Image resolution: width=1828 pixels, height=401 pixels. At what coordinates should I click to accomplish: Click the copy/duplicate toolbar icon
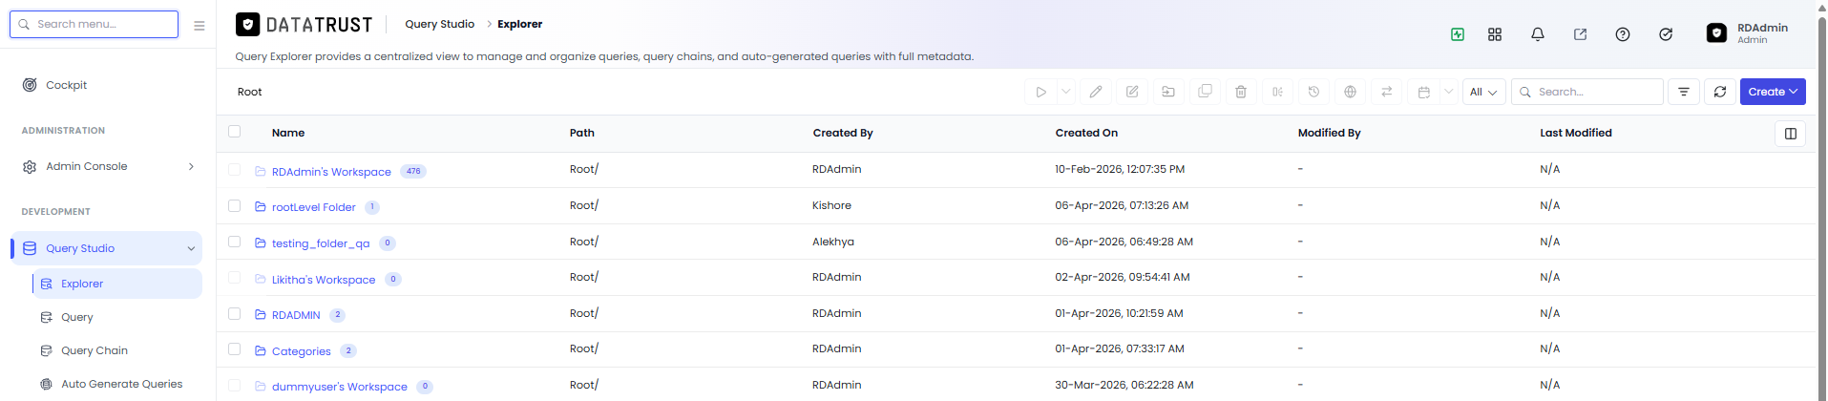(1205, 92)
